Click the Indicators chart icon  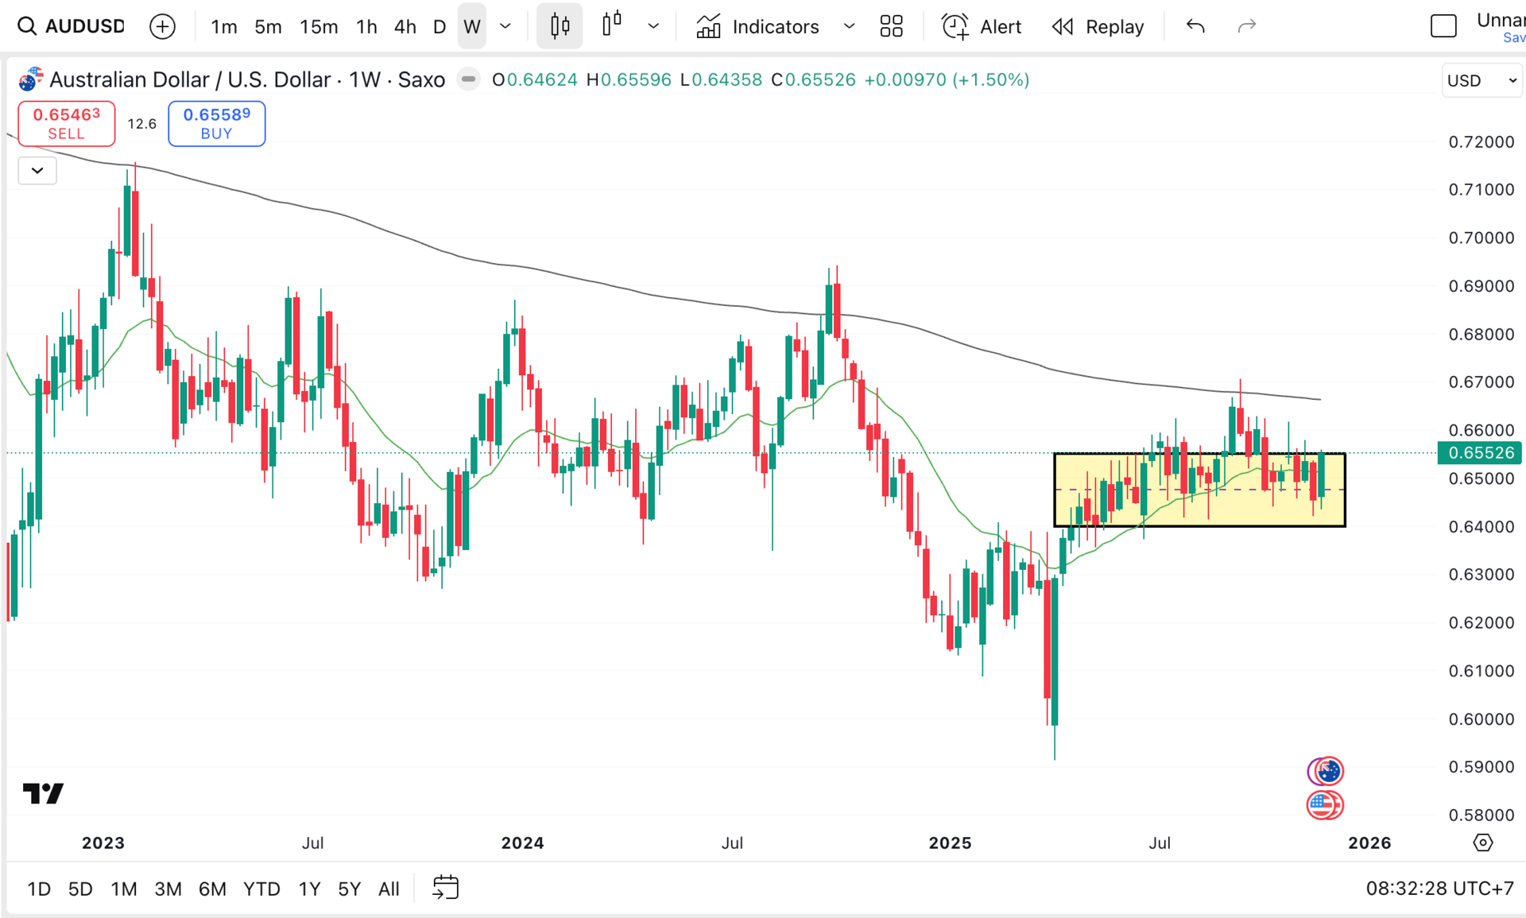coord(708,26)
